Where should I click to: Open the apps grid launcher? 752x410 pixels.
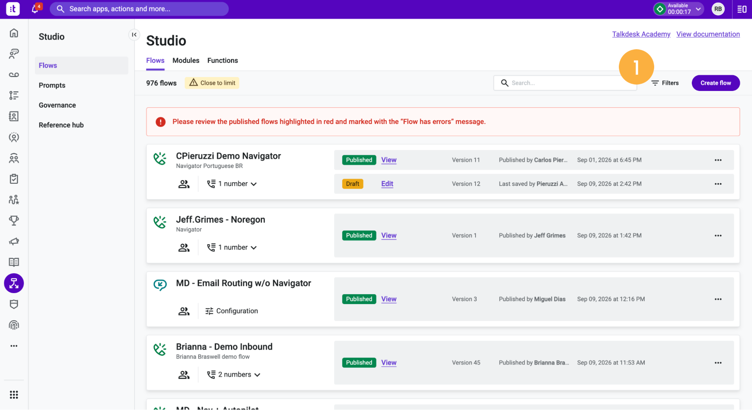click(x=14, y=395)
